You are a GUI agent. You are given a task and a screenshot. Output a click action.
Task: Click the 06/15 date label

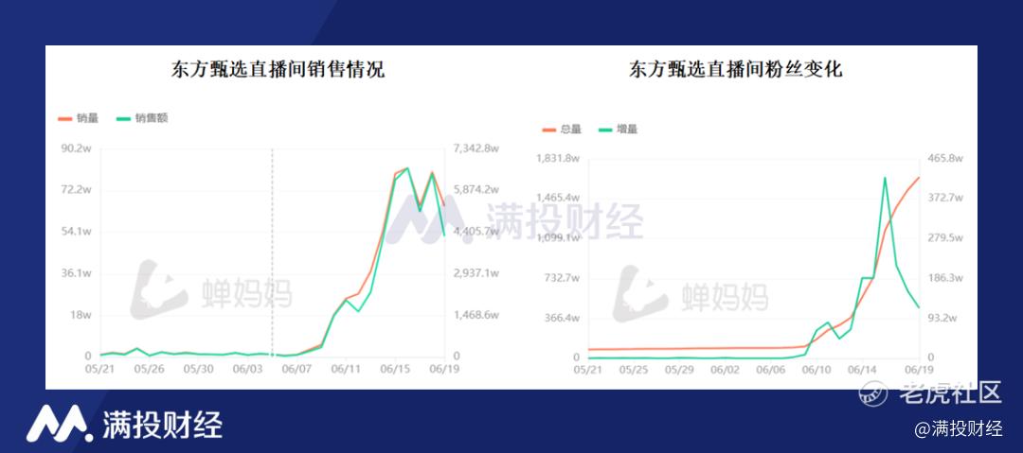point(395,368)
